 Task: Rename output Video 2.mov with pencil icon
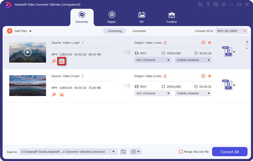pyautogui.click(x=165, y=76)
